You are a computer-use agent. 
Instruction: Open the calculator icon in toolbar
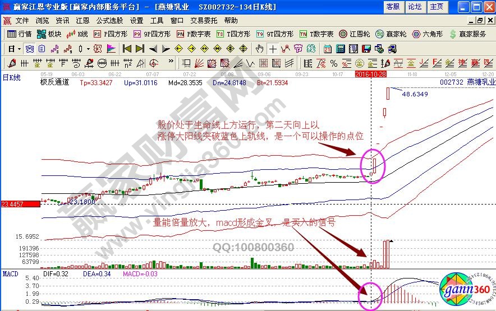click(339, 49)
